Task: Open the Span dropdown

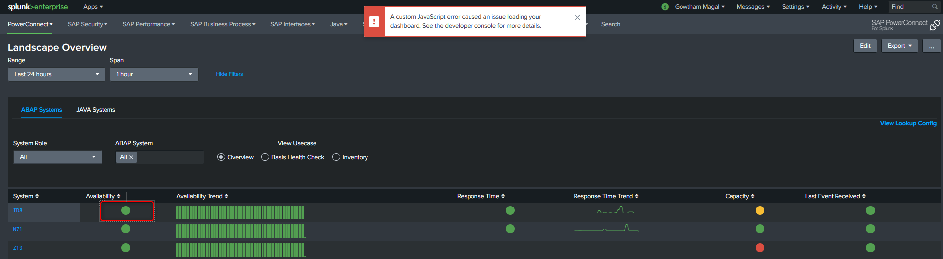Action: tap(154, 74)
